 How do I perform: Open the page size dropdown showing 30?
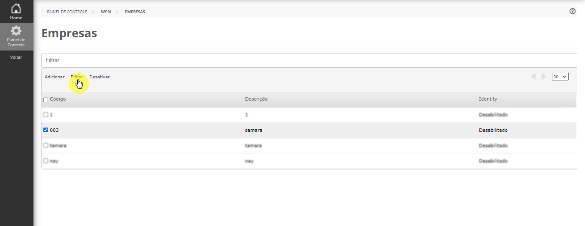[x=560, y=77]
